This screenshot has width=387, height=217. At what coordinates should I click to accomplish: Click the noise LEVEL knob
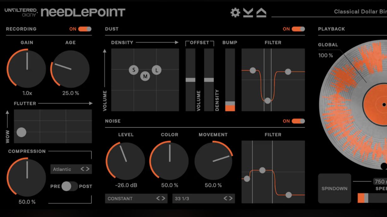(126, 161)
